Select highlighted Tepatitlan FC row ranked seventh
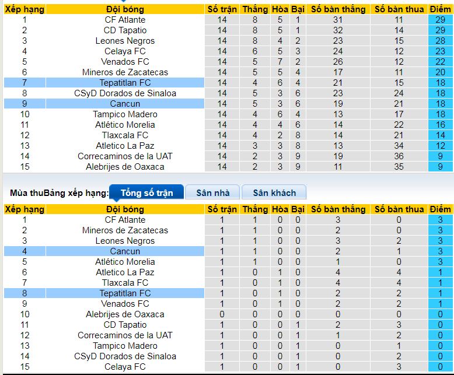This screenshot has height=375, width=454. point(104,83)
